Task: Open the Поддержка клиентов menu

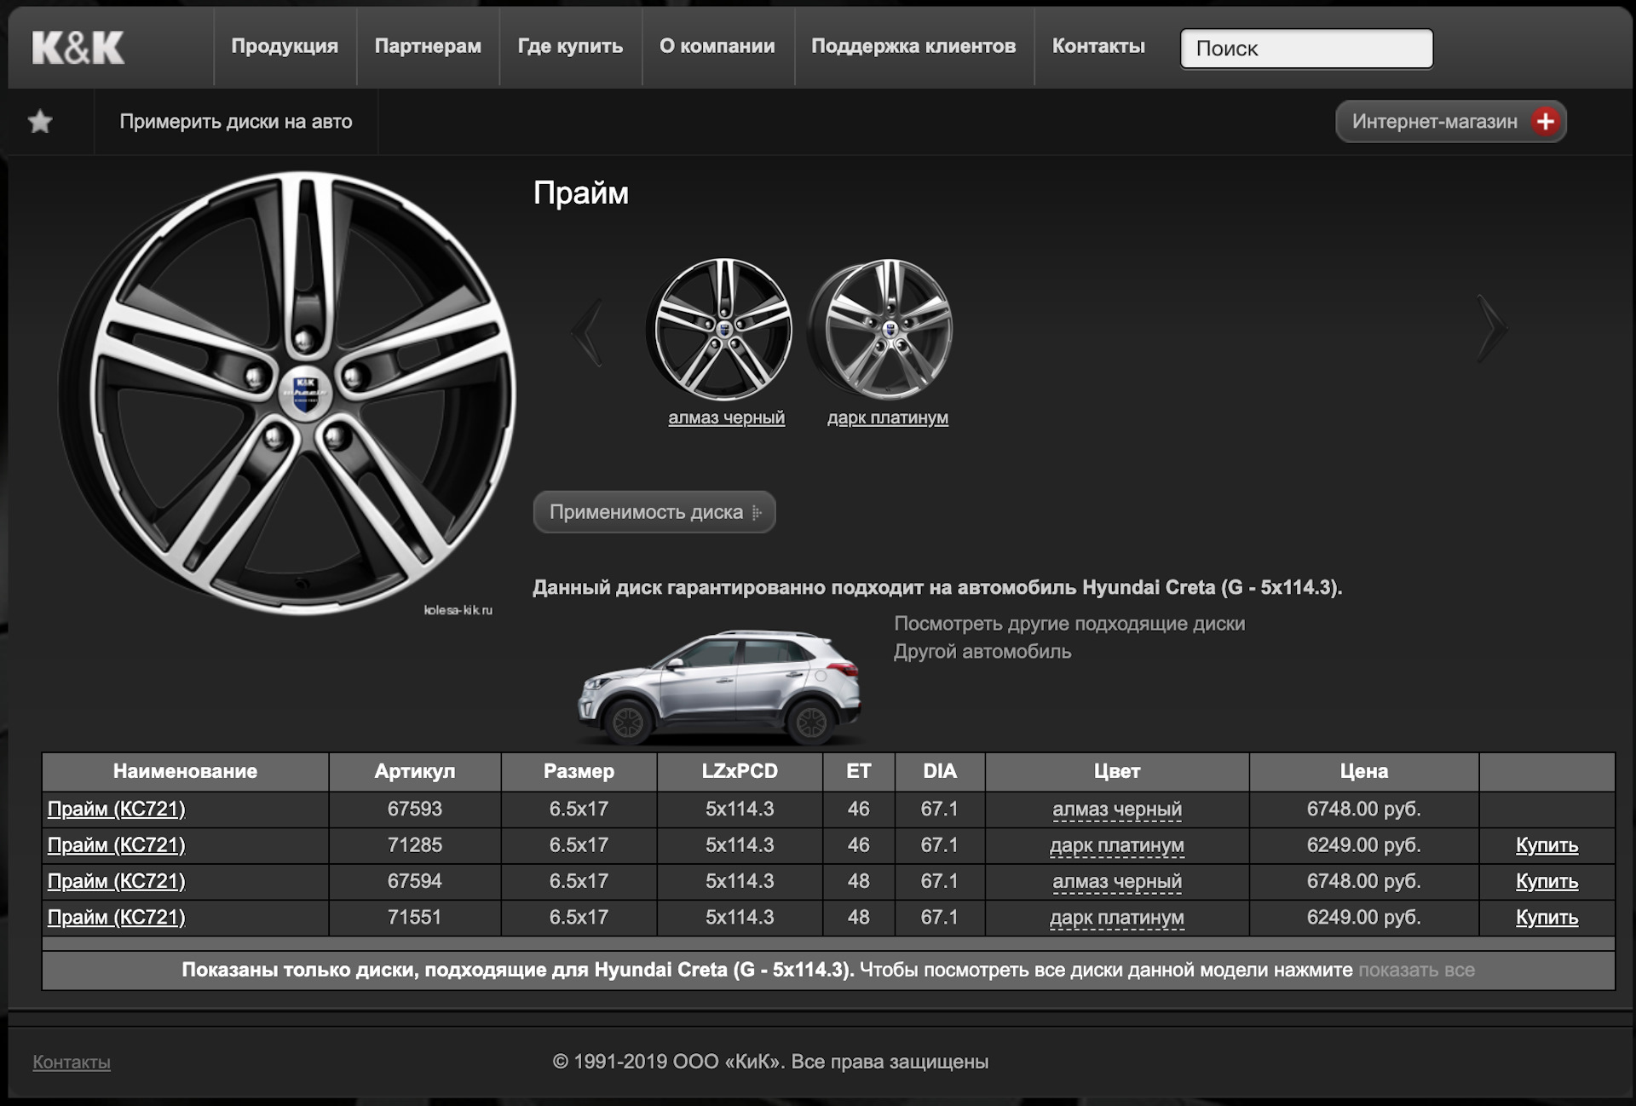Action: click(913, 46)
